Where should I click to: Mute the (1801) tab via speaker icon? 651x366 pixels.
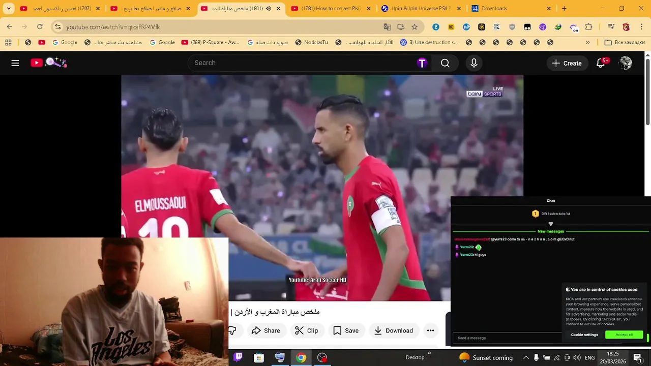(x=268, y=9)
